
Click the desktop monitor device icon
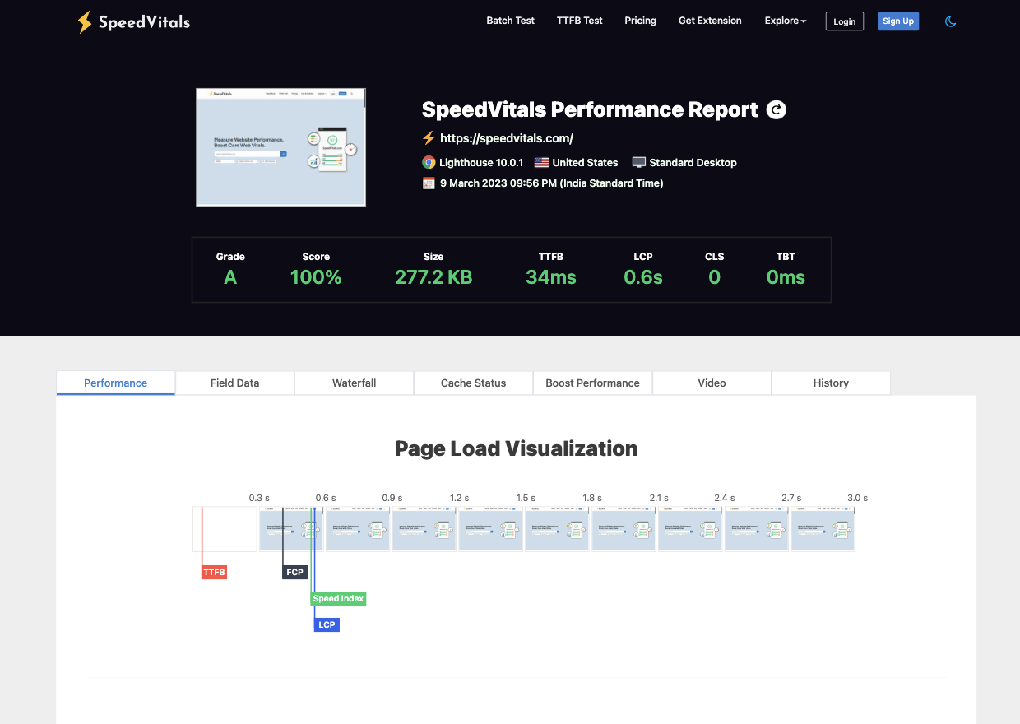[x=639, y=163]
